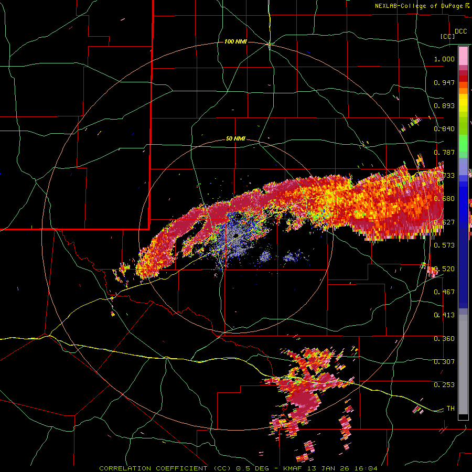Select the 0.573 scale value
The width and height of the screenshot is (472, 472).
click(444, 245)
